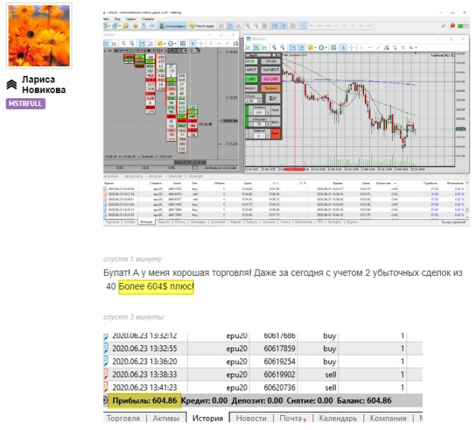Image resolution: width=476 pixels, height=430 pixels.
Task: Select bar chart icon in main toolbar
Action: tap(222, 26)
